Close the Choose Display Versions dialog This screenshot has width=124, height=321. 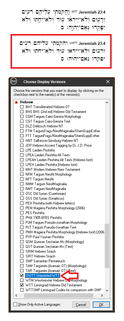[x=108, y=82]
